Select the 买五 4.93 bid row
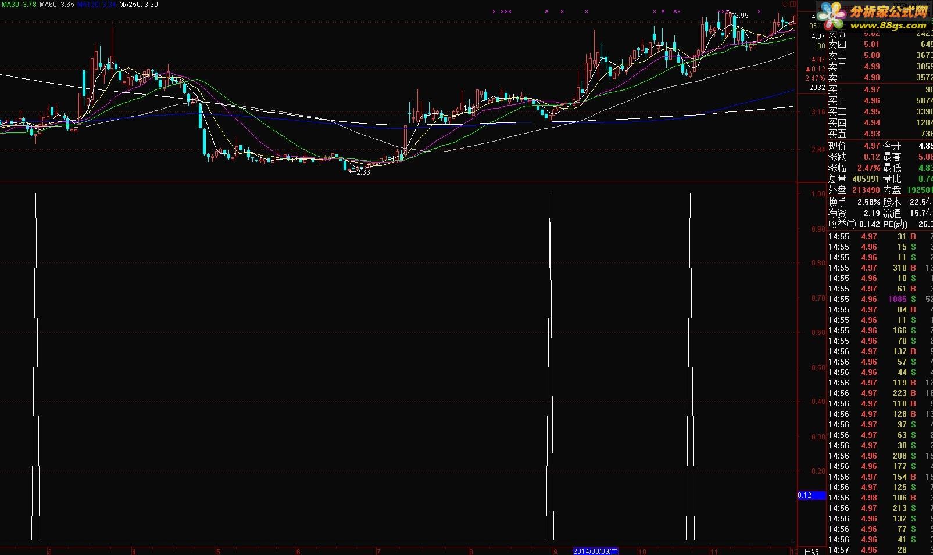 (x=880, y=134)
